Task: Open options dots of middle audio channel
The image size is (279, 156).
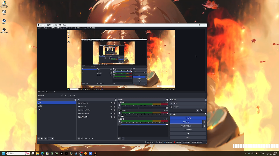Action: pos(119,113)
